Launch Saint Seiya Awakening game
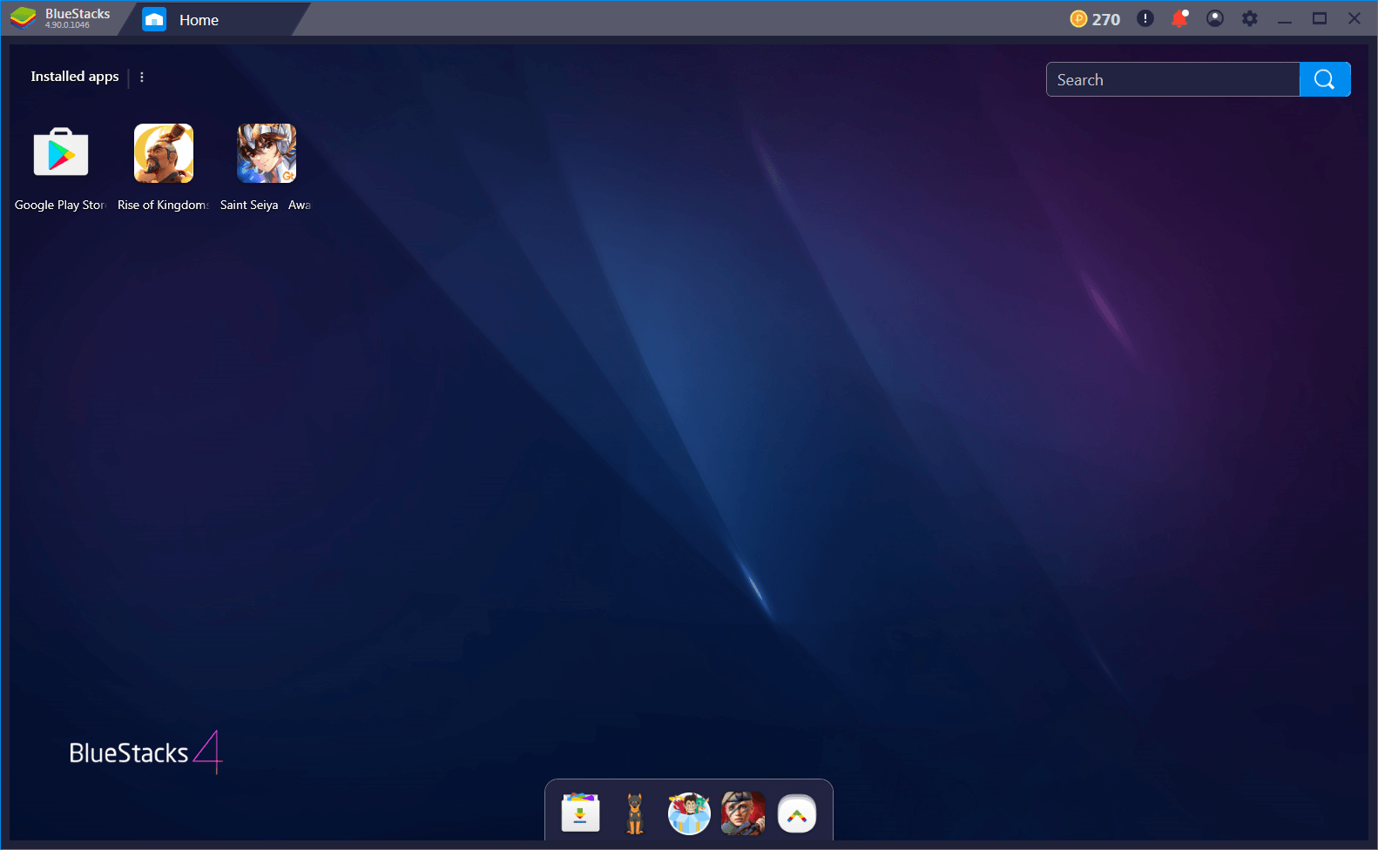Image resolution: width=1378 pixels, height=850 pixels. click(x=267, y=153)
